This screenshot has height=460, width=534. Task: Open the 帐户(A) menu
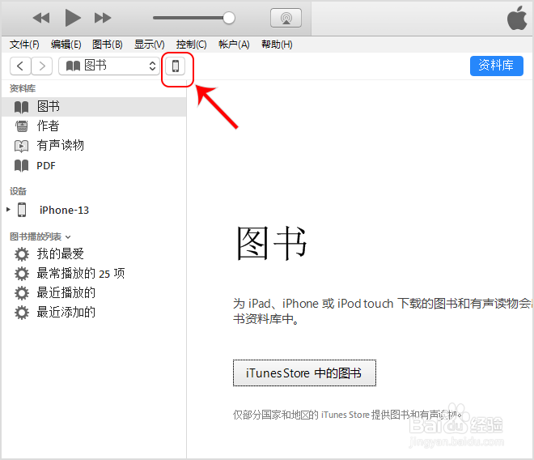(x=234, y=45)
